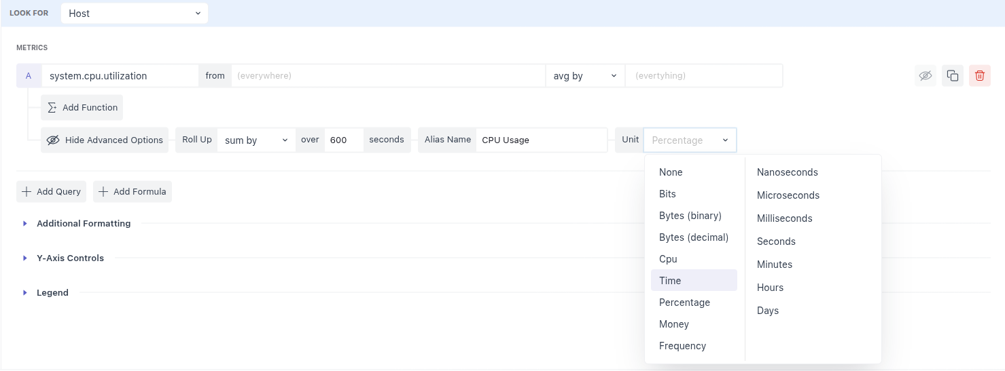Expand the Legend section

click(x=52, y=292)
